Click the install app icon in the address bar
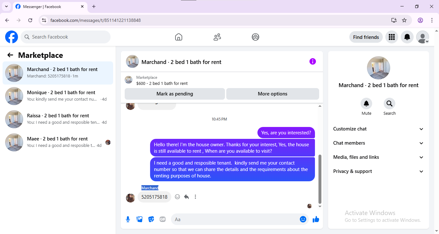The width and height of the screenshot is (439, 234). click(x=394, y=20)
